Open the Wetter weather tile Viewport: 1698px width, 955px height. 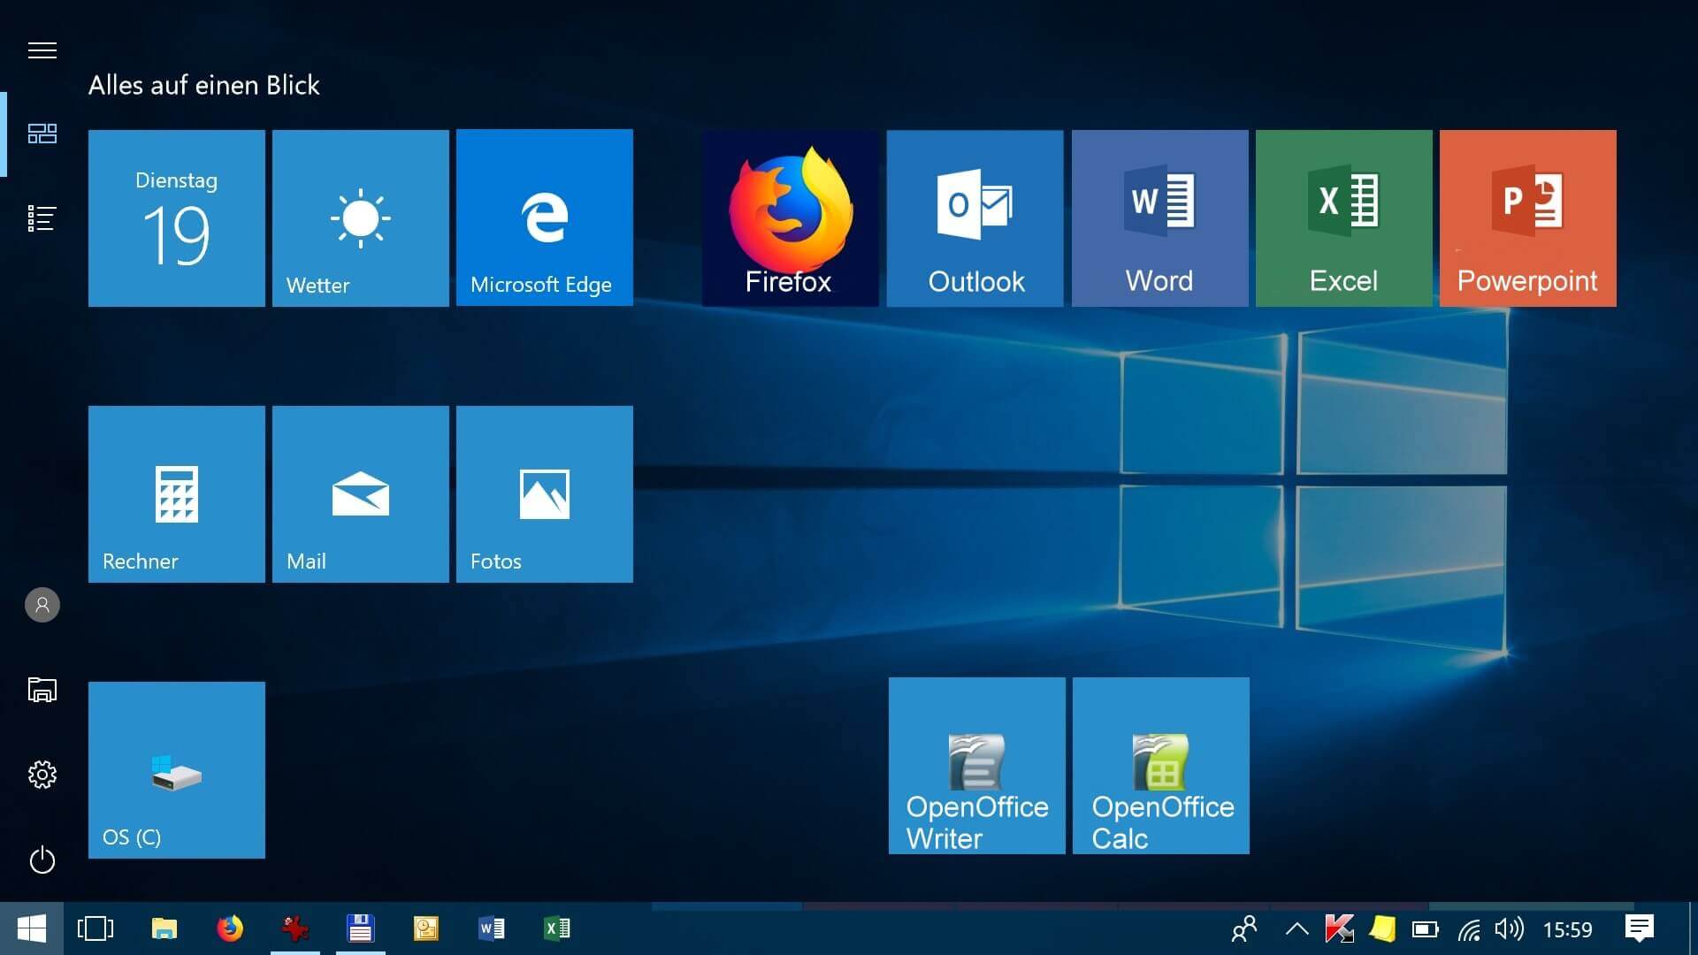click(x=361, y=218)
